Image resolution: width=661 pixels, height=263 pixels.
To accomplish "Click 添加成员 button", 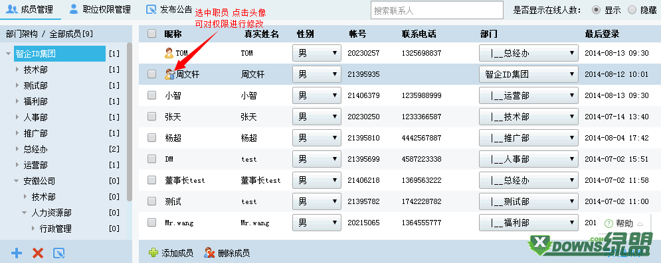I will (x=171, y=253).
